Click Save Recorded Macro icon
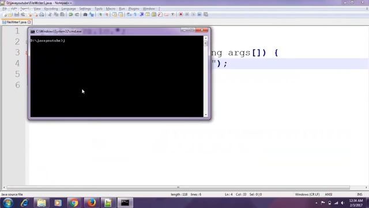This screenshot has width=369, height=208. [x=206, y=14]
